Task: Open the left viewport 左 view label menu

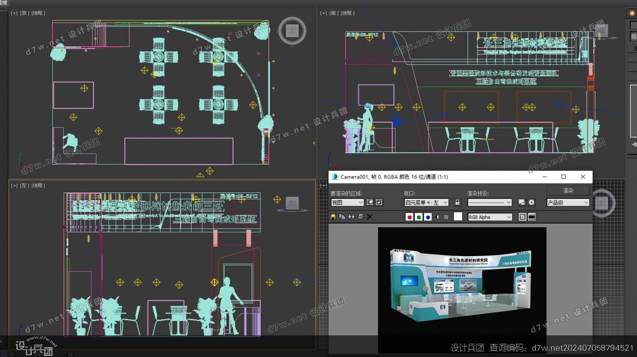Action: tap(25, 185)
